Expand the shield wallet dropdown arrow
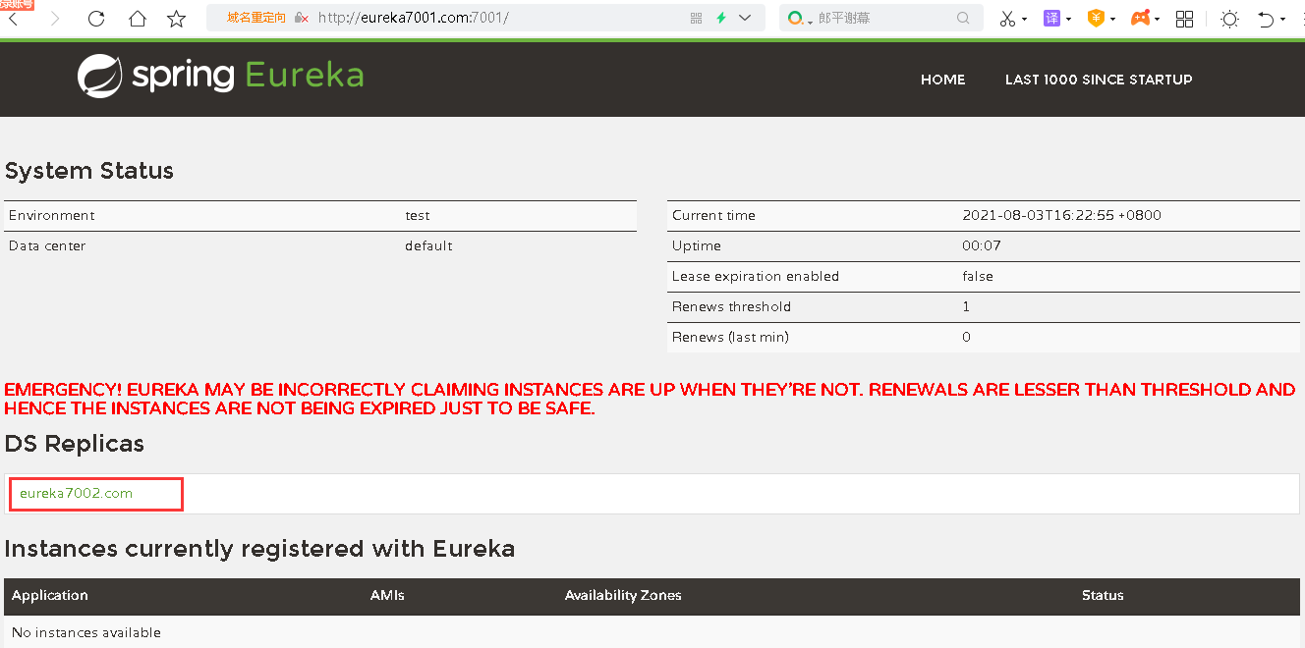1305x648 pixels. click(x=1112, y=20)
